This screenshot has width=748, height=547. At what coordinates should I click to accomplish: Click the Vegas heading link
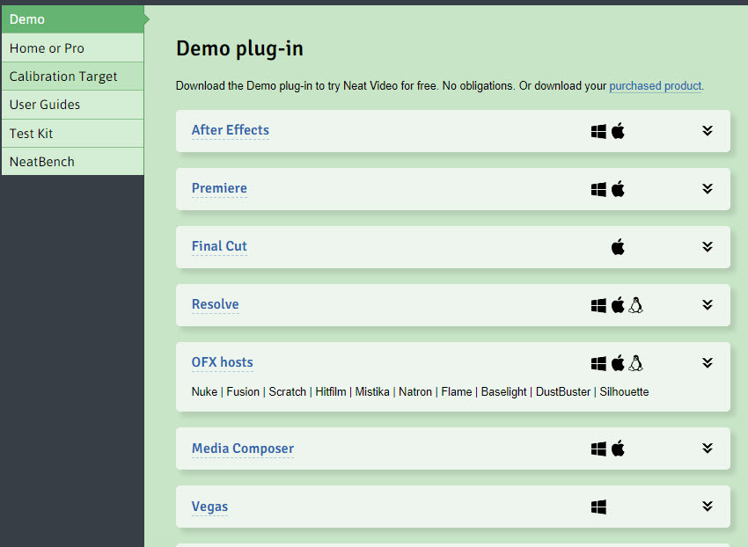[x=210, y=507]
